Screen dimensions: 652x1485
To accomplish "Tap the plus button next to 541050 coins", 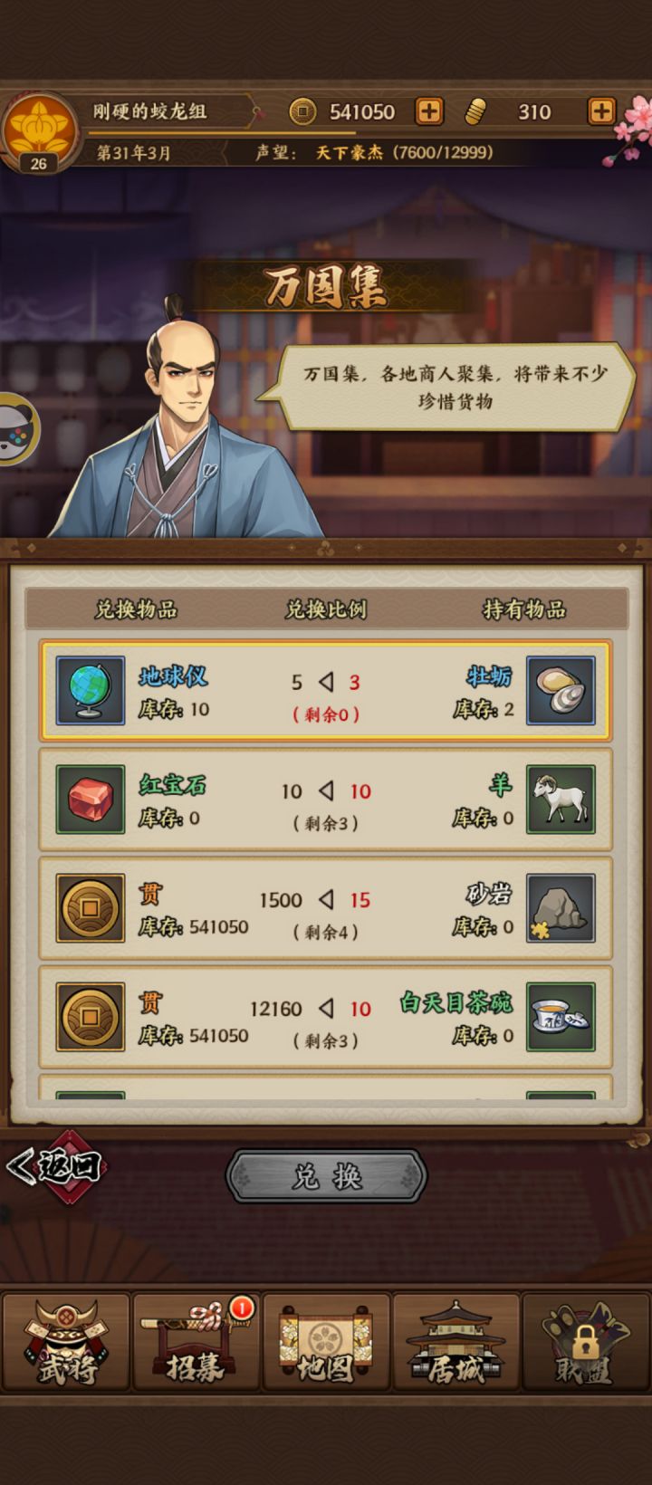I will tap(429, 111).
